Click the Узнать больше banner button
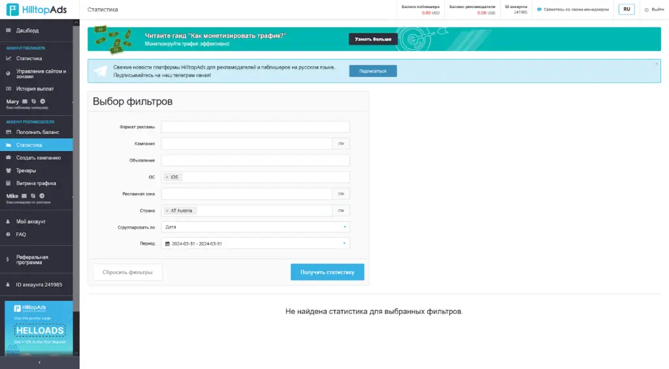Image resolution: width=669 pixels, height=369 pixels. tap(373, 39)
